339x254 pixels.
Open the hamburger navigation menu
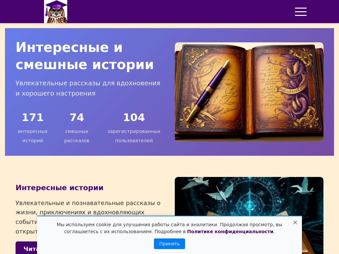[301, 12]
